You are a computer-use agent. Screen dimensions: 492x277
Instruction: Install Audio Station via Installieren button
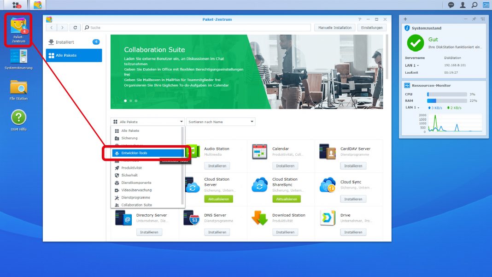tap(217, 165)
